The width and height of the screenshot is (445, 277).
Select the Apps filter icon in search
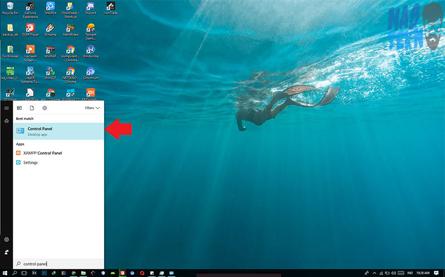point(19,108)
